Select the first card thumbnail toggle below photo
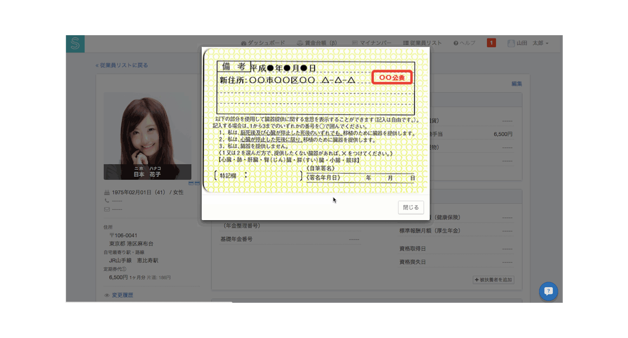This screenshot has height=338, width=628. (x=191, y=183)
